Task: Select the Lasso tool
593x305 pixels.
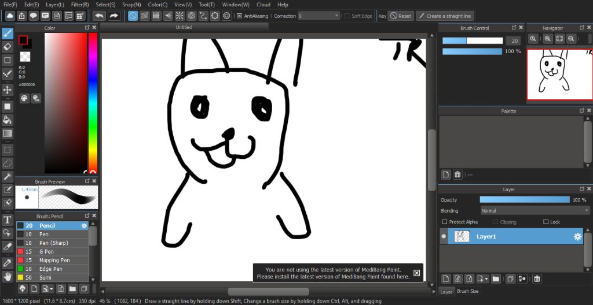Action: [8, 163]
